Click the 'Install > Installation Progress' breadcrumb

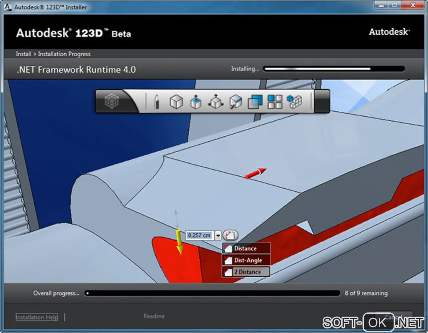[x=53, y=54]
